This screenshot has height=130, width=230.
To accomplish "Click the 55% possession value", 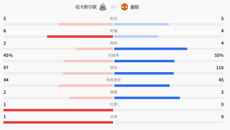I will 219,55.
